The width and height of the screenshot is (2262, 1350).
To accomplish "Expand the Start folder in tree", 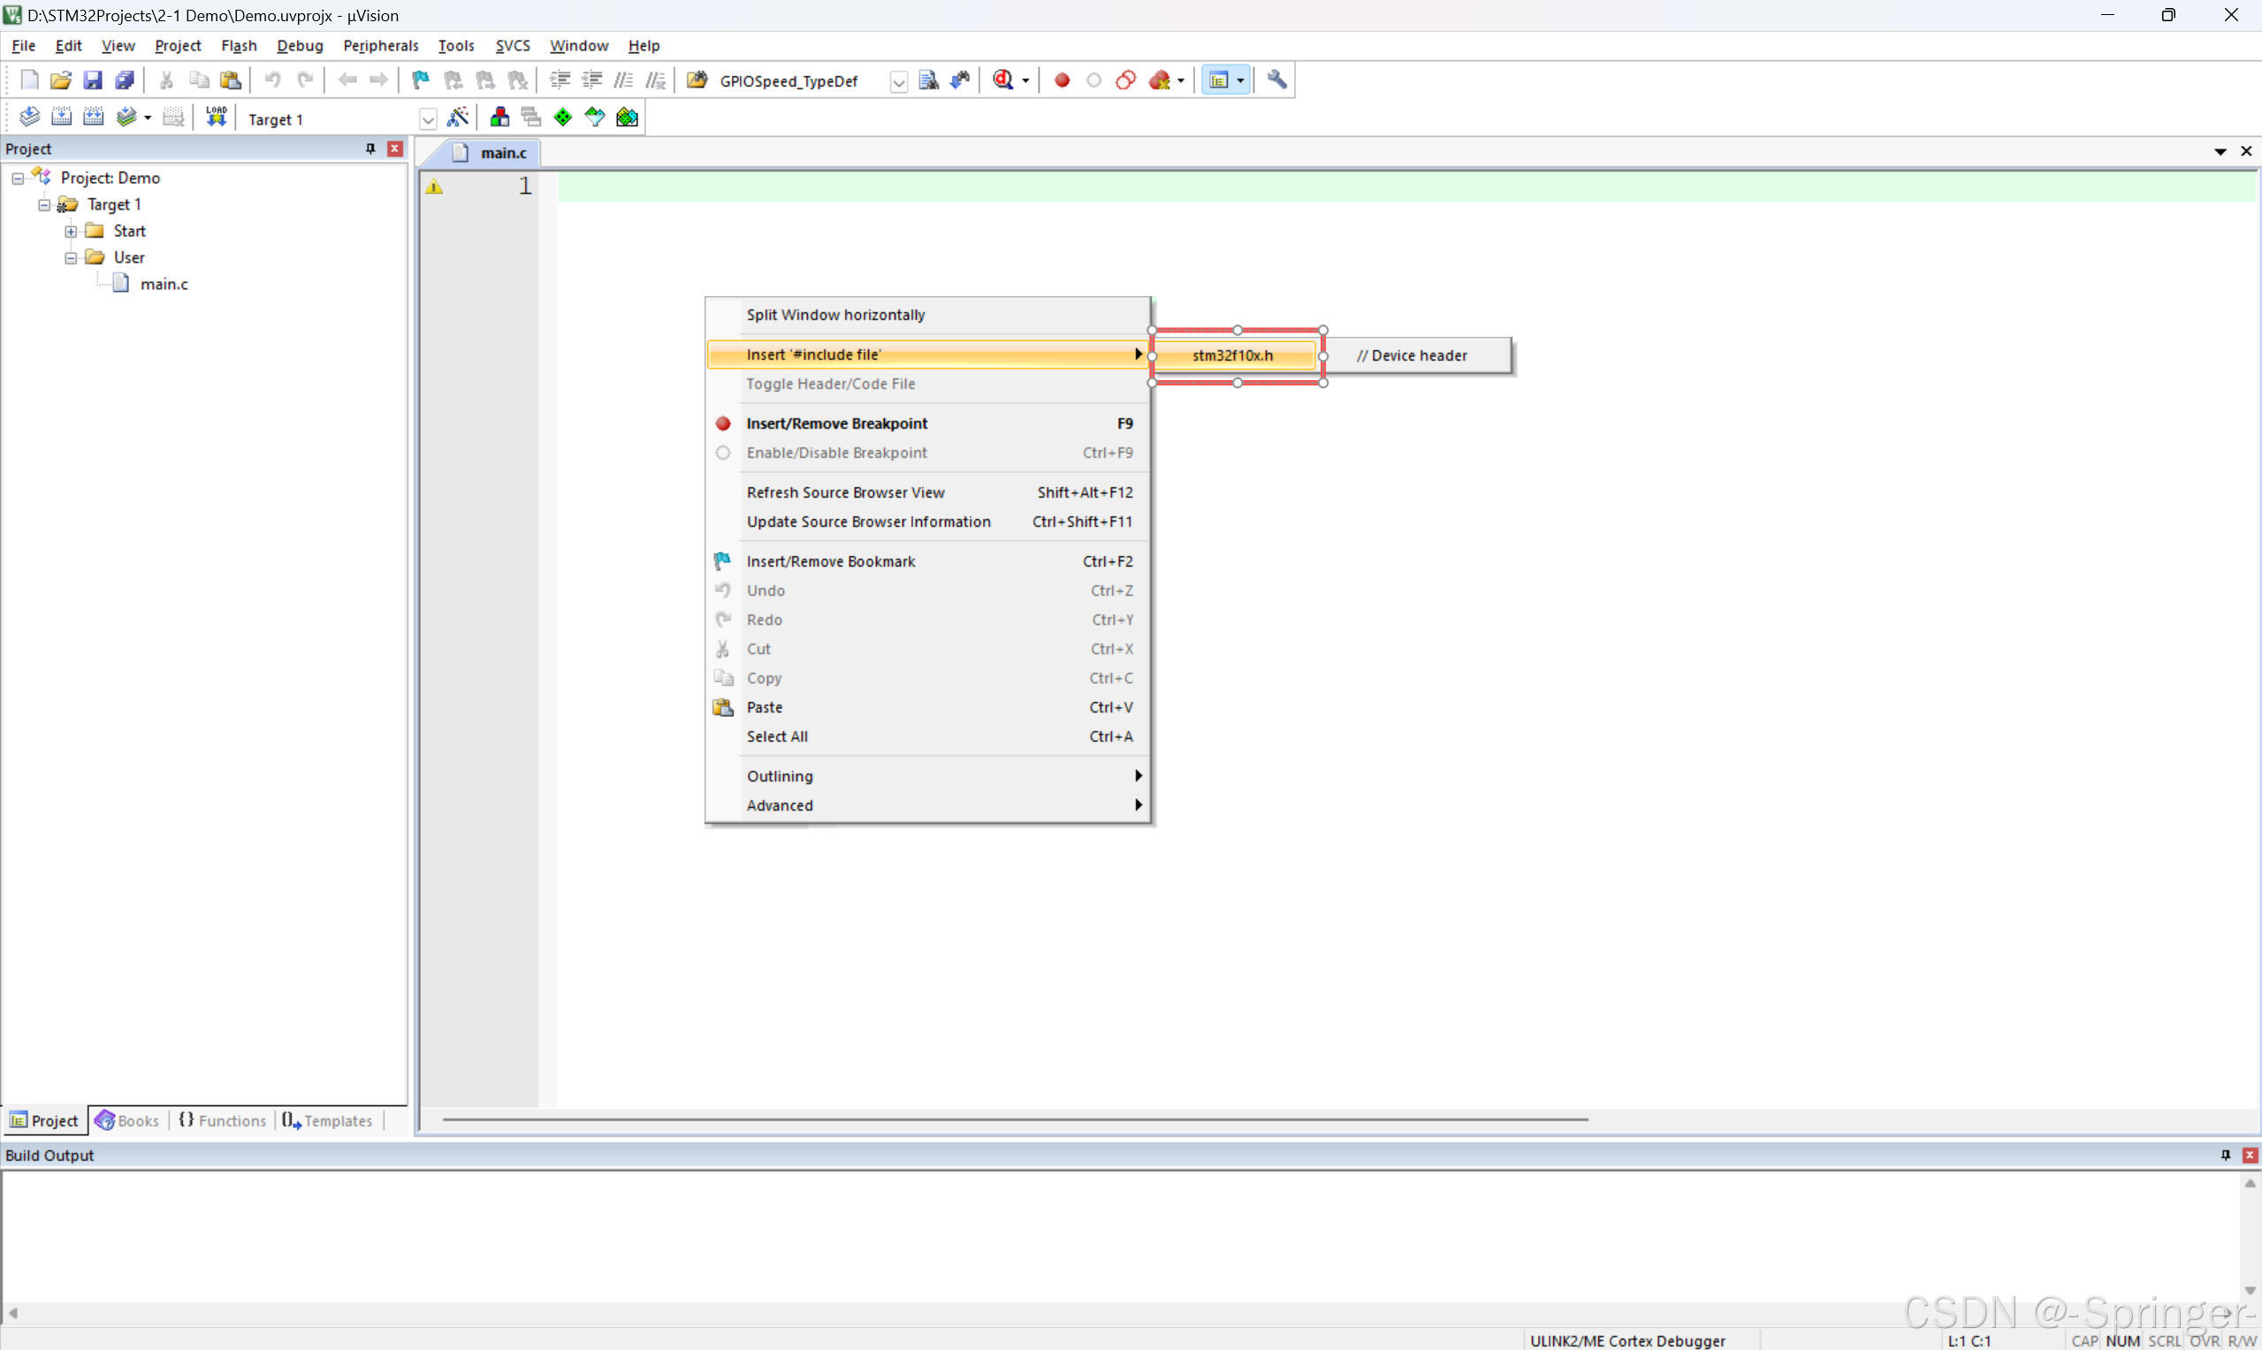I will pyautogui.click(x=70, y=231).
